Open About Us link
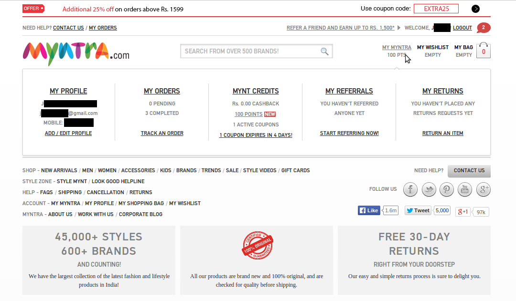Viewport: 516px width, 301px height. click(x=60, y=214)
